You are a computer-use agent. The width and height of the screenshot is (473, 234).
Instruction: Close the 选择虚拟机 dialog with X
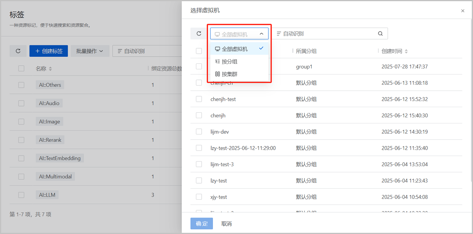pyautogui.click(x=462, y=11)
